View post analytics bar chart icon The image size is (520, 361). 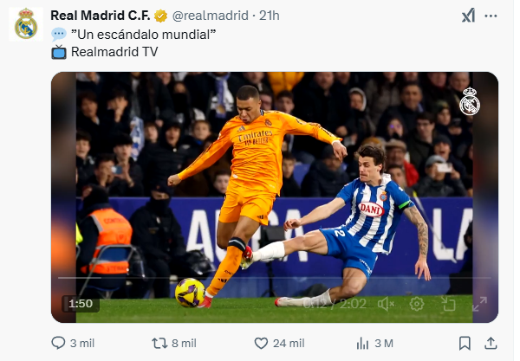[362, 344]
